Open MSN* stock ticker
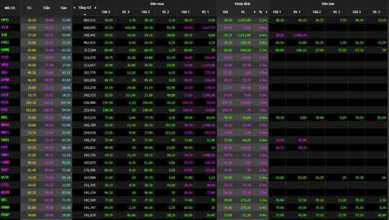Screen dimensions: 389x220 click(x=5, y=192)
